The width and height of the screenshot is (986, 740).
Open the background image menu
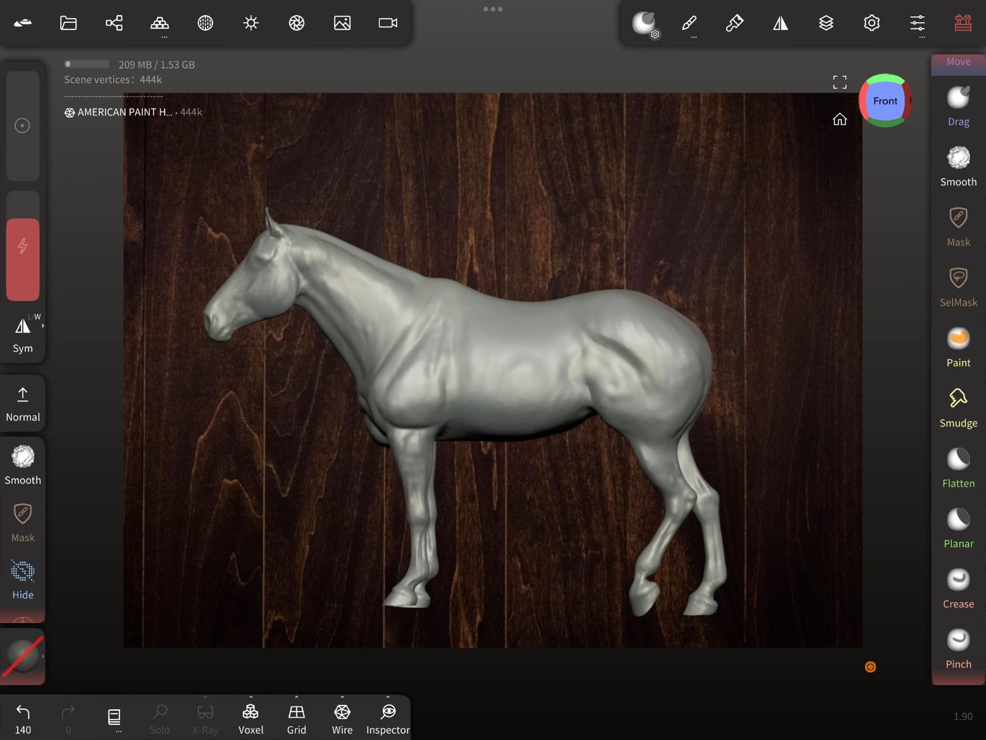pos(342,23)
